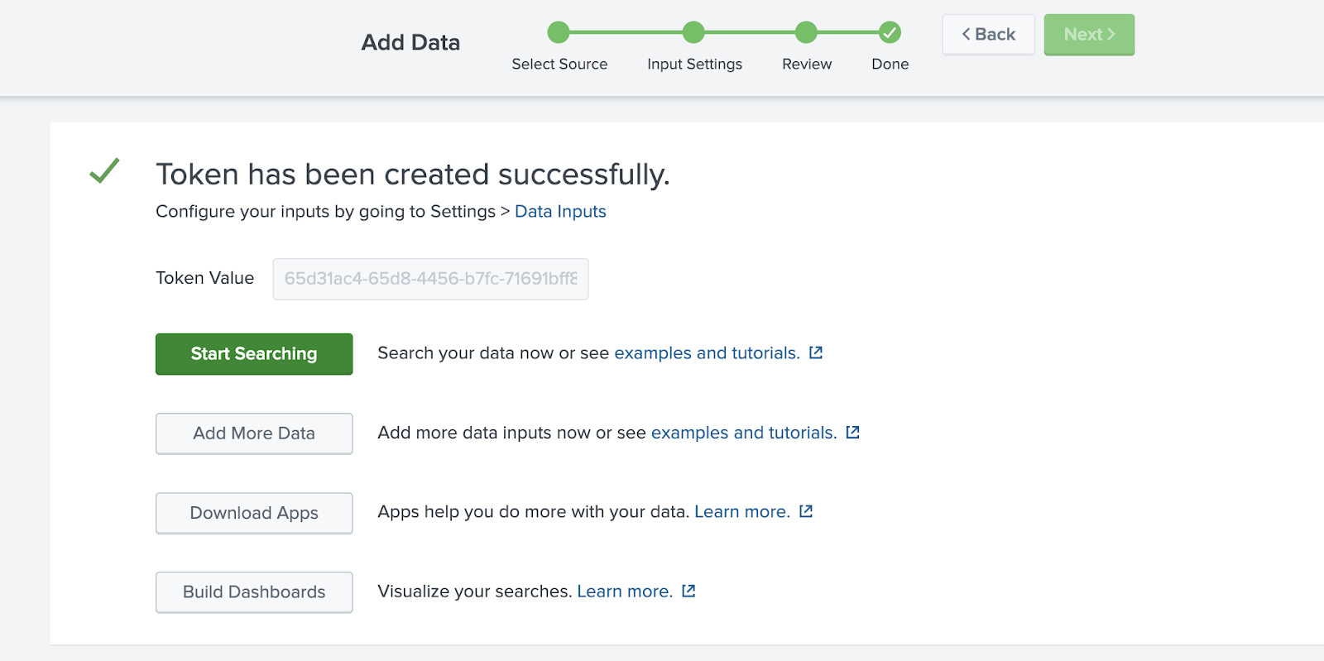Click external link icon next to Apps Learn more
Image resolution: width=1324 pixels, height=661 pixels.
coord(806,511)
